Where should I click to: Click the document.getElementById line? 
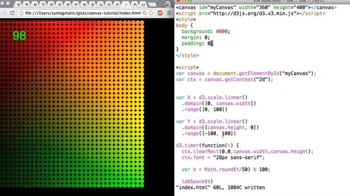246,73
